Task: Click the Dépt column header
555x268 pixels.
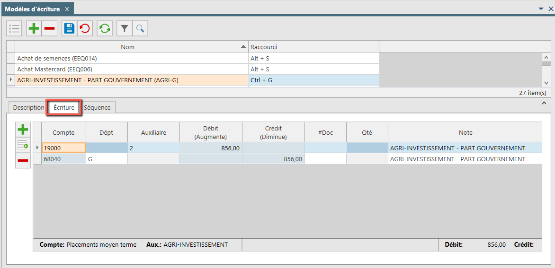Action: click(107, 132)
